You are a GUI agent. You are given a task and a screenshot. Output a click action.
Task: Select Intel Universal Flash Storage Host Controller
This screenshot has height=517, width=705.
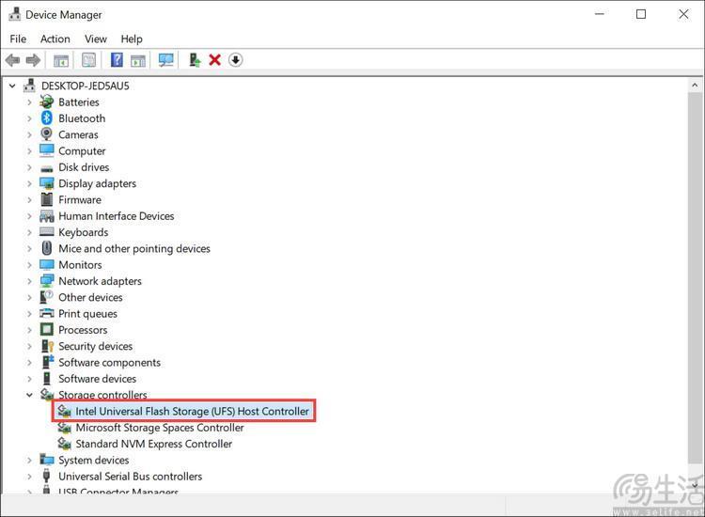click(192, 412)
